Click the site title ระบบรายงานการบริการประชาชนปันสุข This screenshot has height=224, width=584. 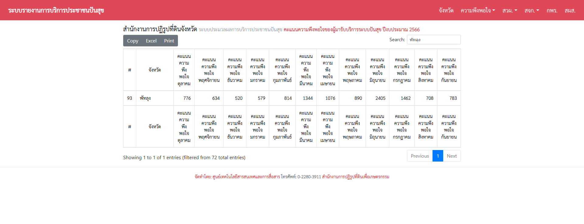56,10
